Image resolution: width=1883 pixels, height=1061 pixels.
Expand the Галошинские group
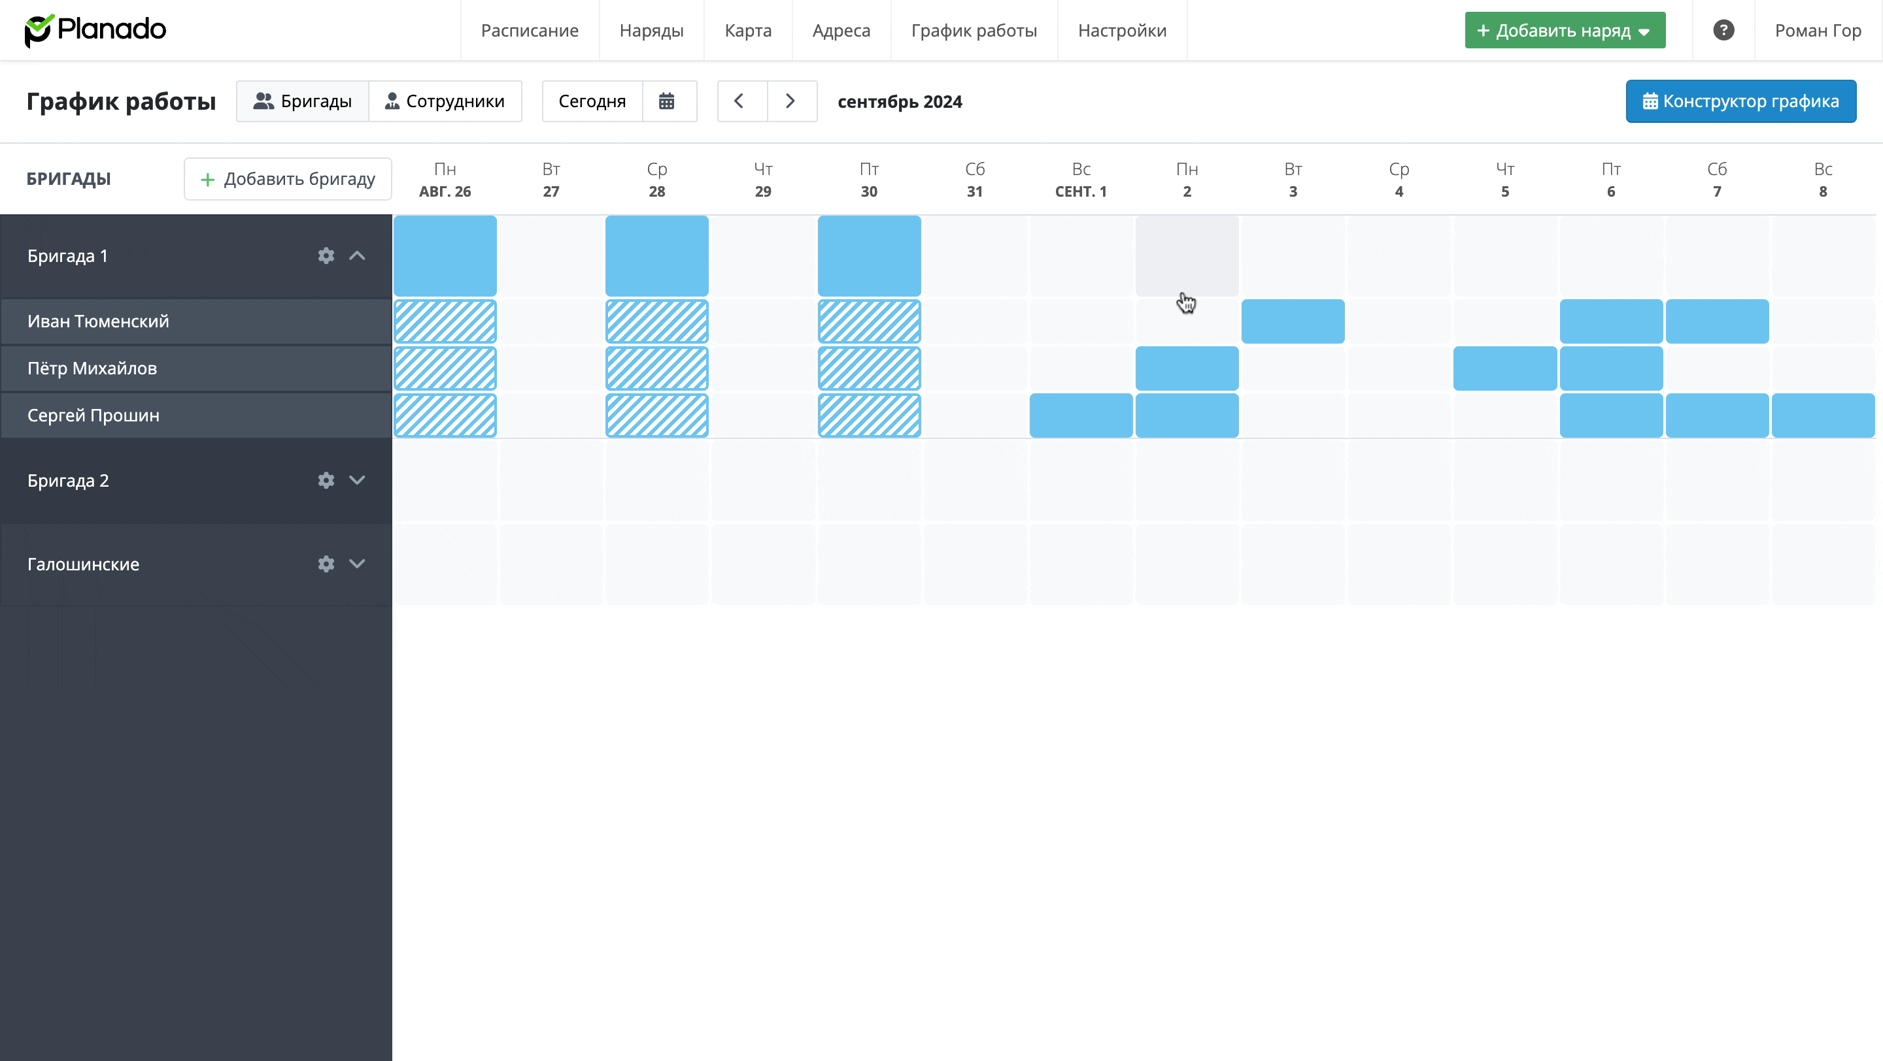tap(357, 564)
